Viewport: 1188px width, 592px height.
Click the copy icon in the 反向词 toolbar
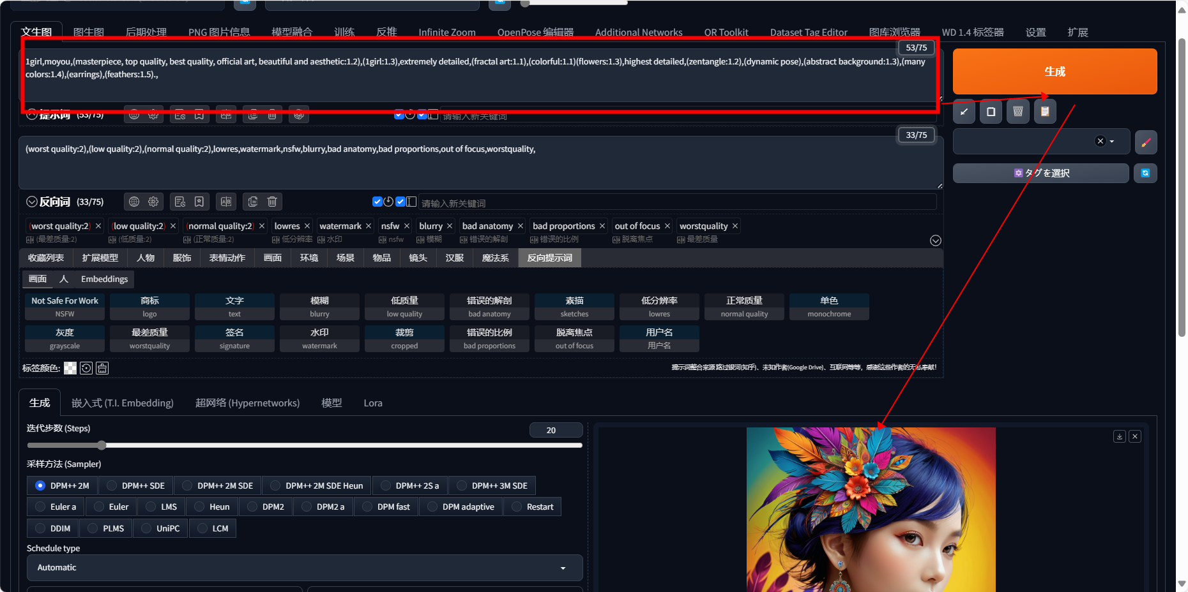tap(253, 202)
